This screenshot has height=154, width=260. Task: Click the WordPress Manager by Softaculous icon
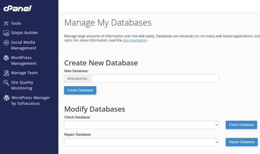6,98
